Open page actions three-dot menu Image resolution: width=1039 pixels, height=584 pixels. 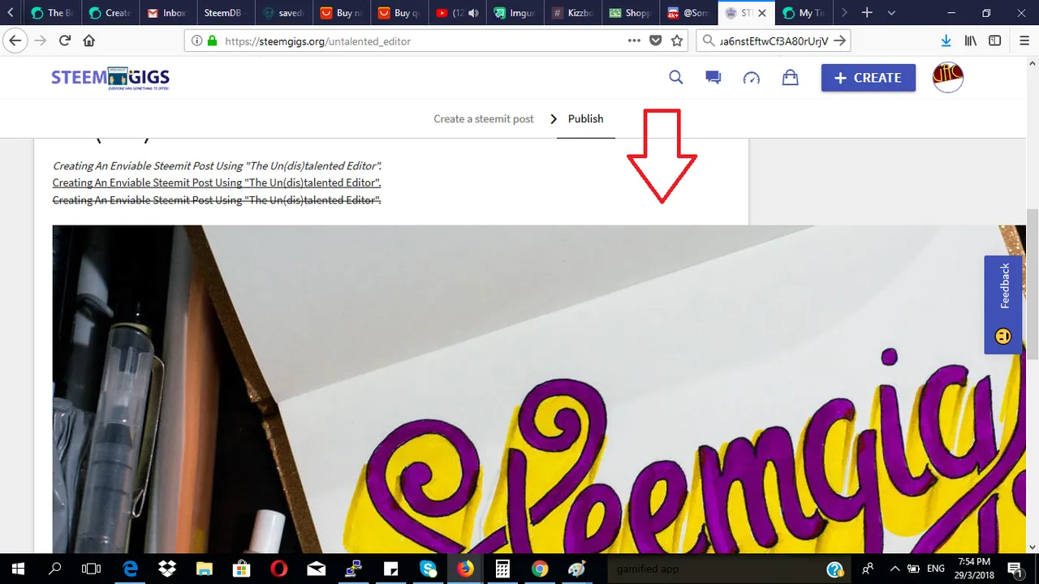pyautogui.click(x=635, y=41)
